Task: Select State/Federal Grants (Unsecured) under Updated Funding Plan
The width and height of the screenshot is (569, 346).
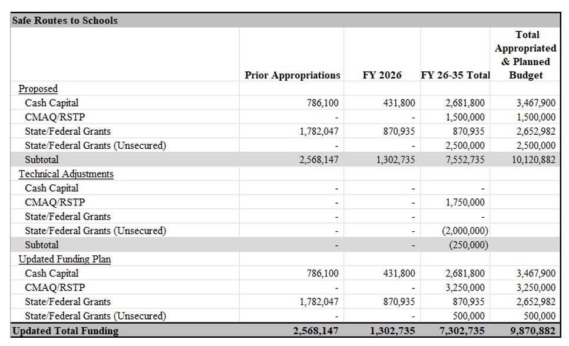Action: tap(95, 316)
